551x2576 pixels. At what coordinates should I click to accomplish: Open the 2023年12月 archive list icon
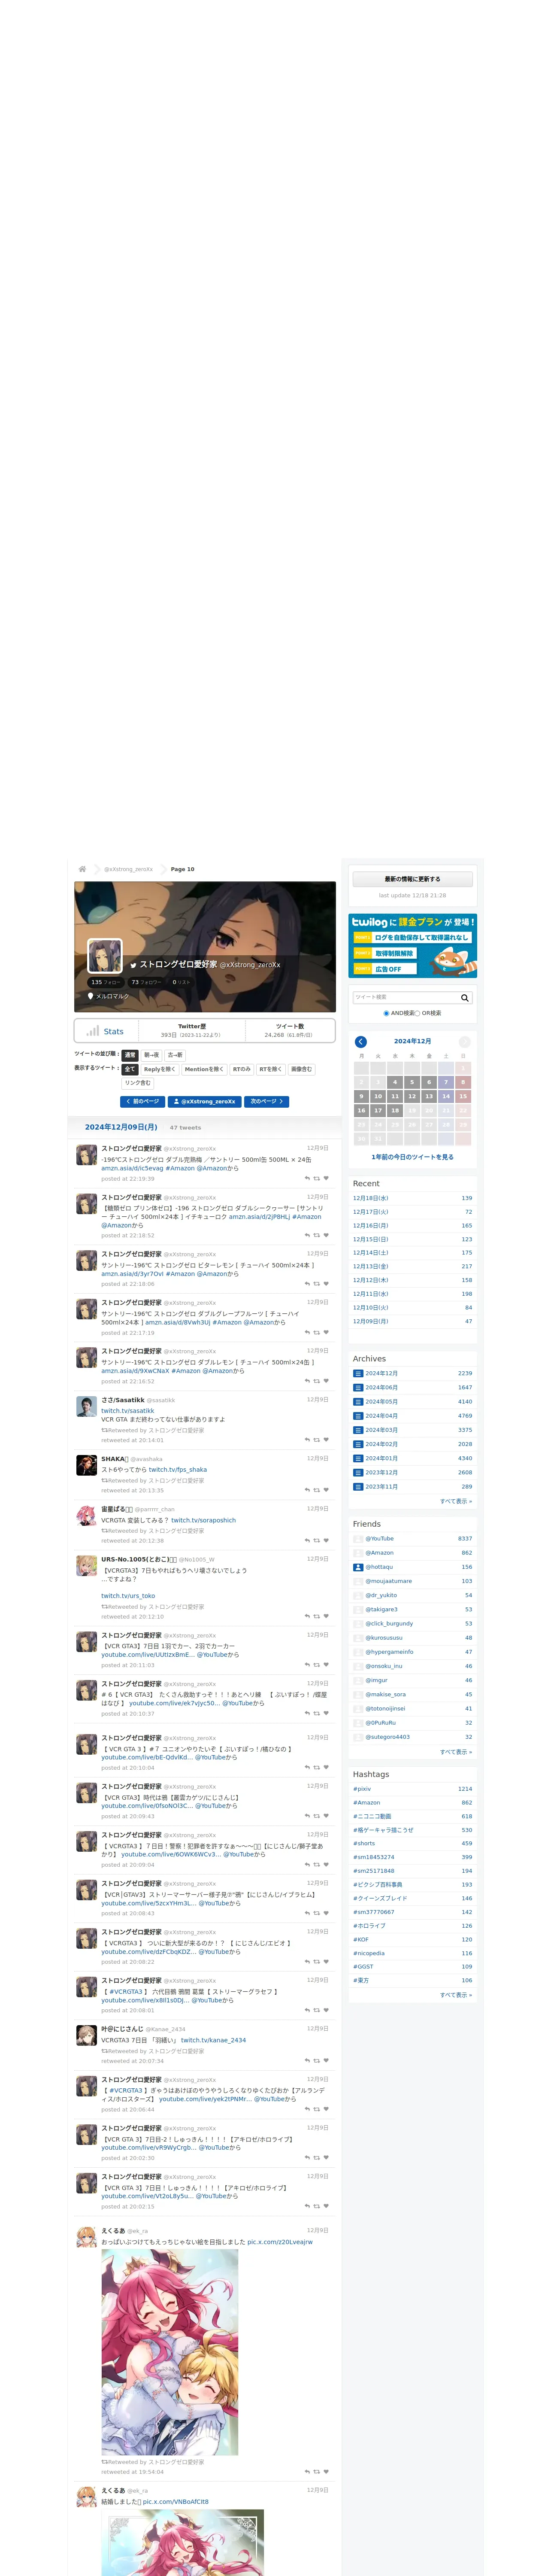click(358, 1472)
